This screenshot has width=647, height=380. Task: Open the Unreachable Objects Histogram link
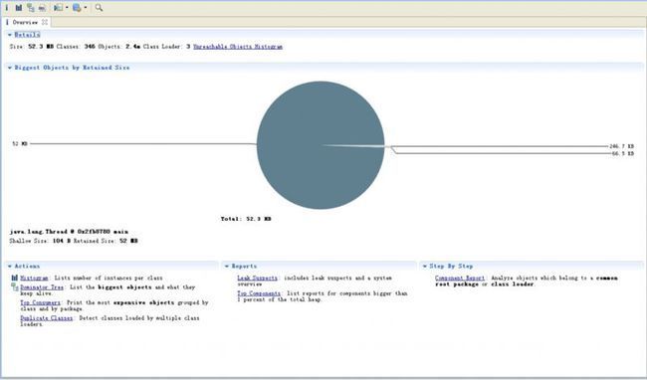tap(238, 47)
